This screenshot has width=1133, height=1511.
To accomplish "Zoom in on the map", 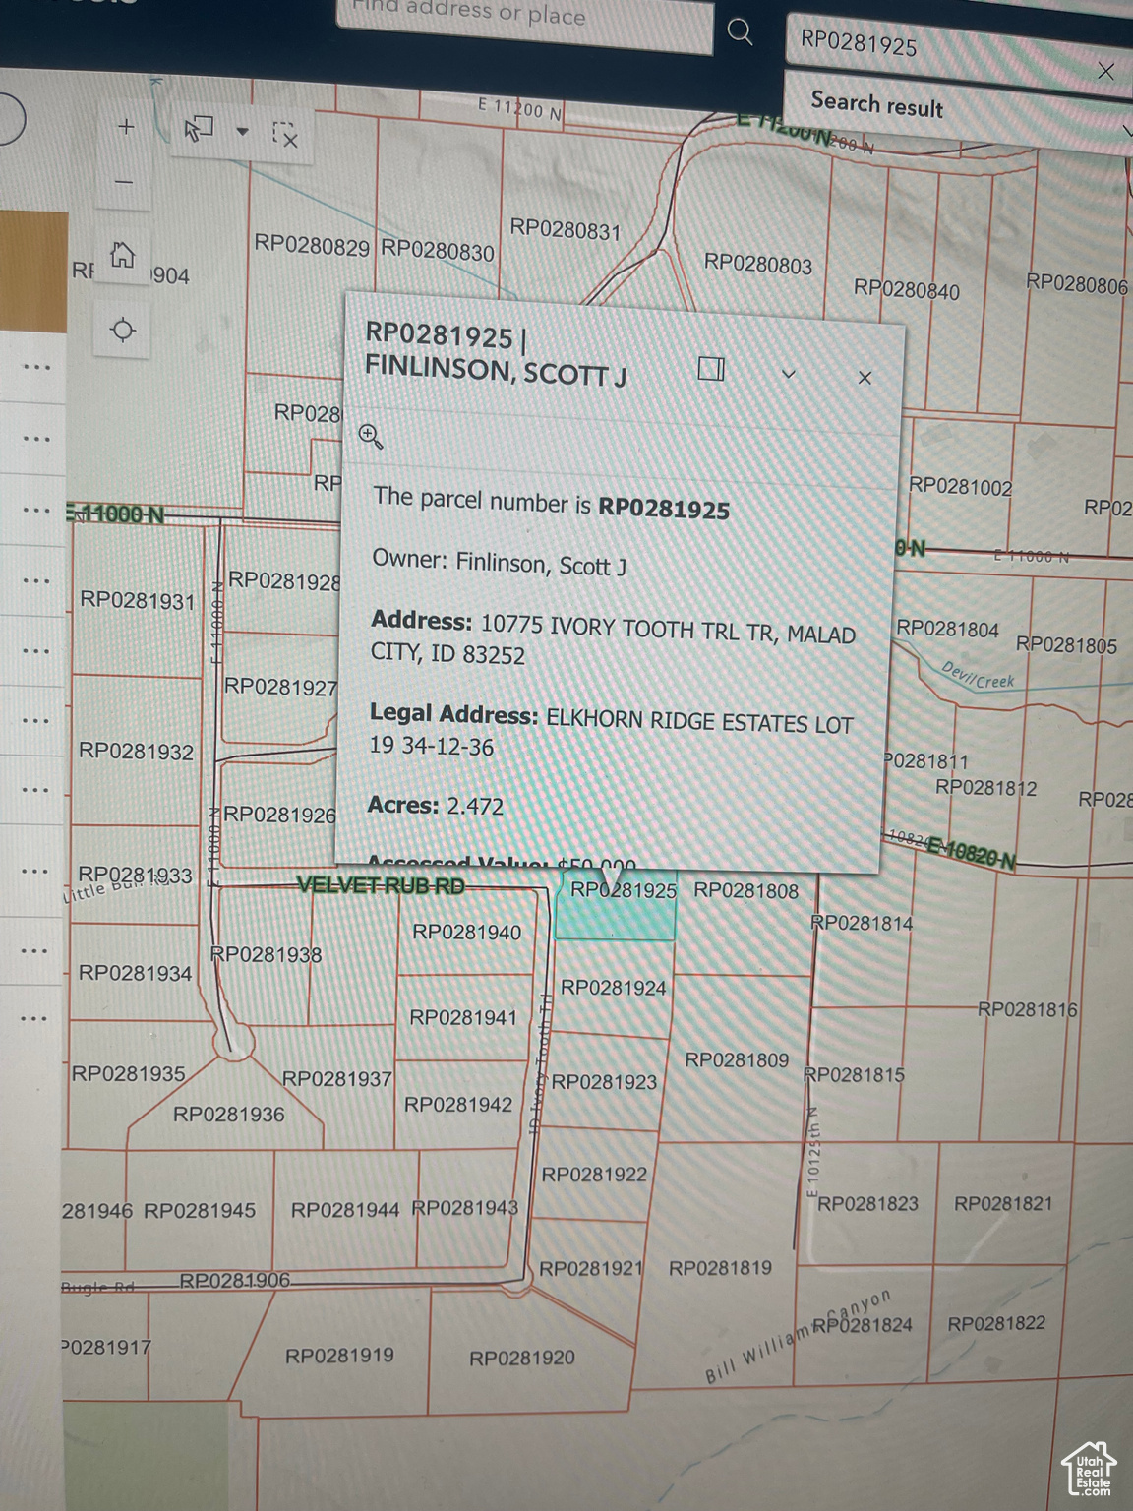I will click(x=126, y=127).
